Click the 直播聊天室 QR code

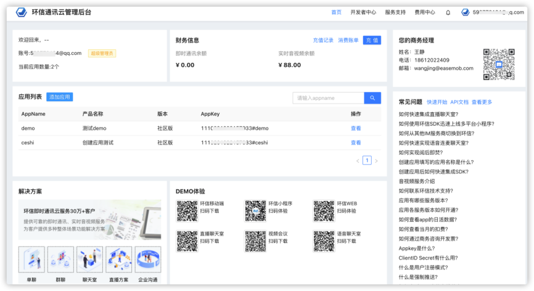click(187, 241)
